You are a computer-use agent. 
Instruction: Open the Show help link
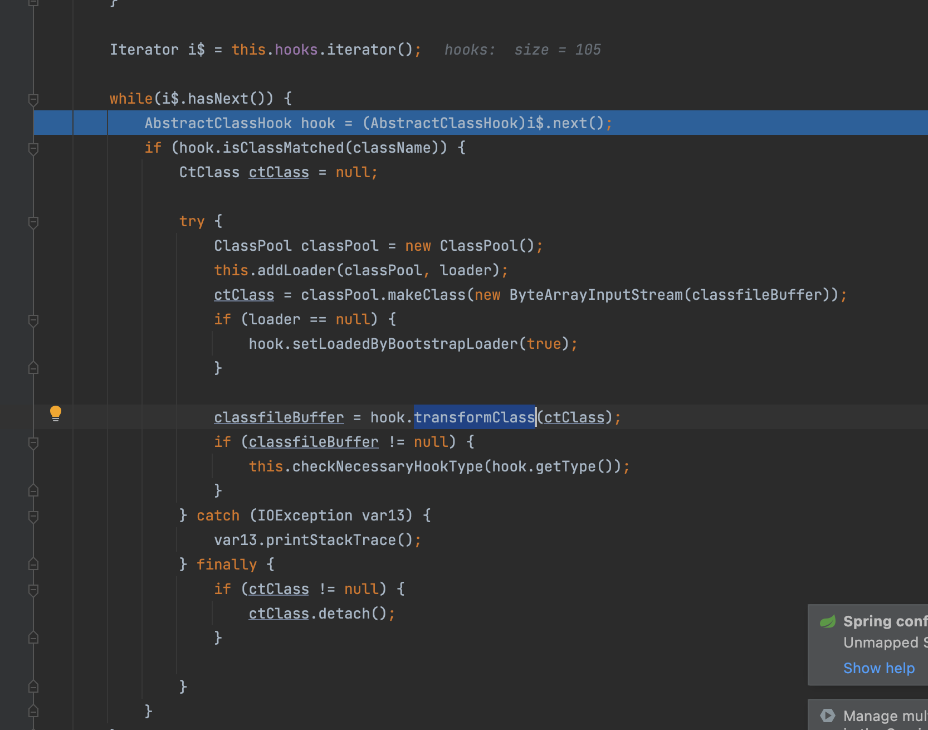[878, 668]
